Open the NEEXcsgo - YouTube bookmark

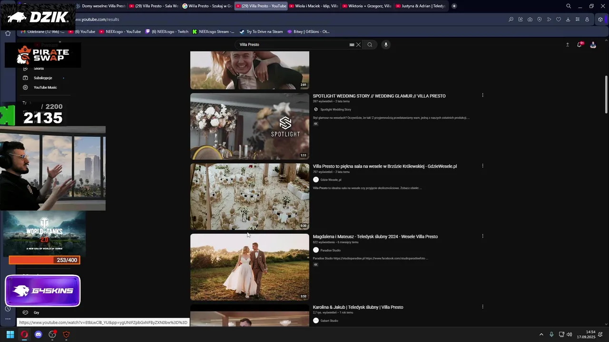coord(120,32)
